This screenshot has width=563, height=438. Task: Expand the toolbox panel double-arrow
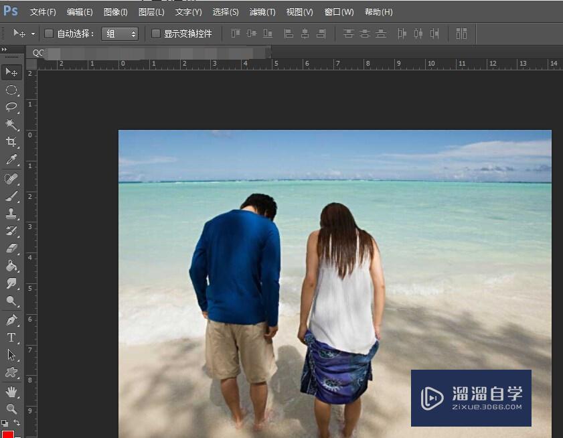tap(5, 50)
